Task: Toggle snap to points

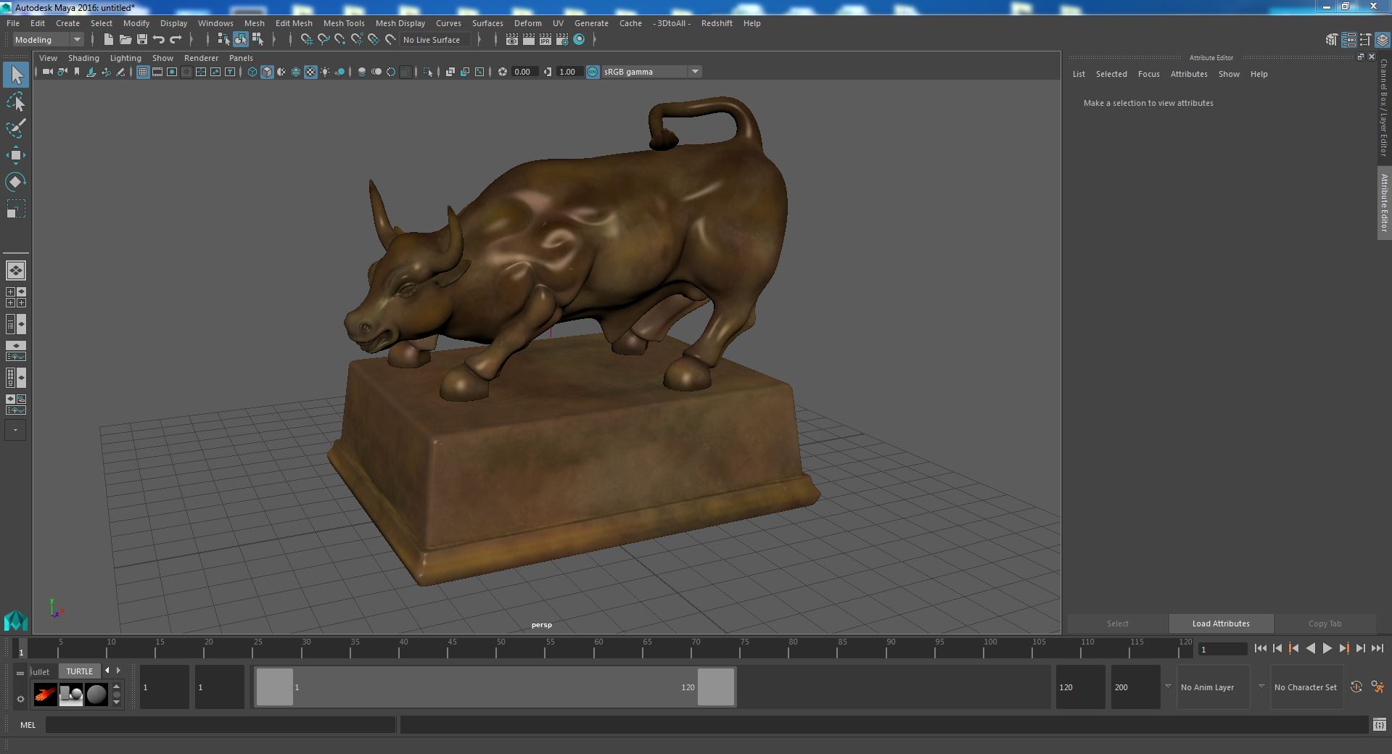Action: point(340,40)
